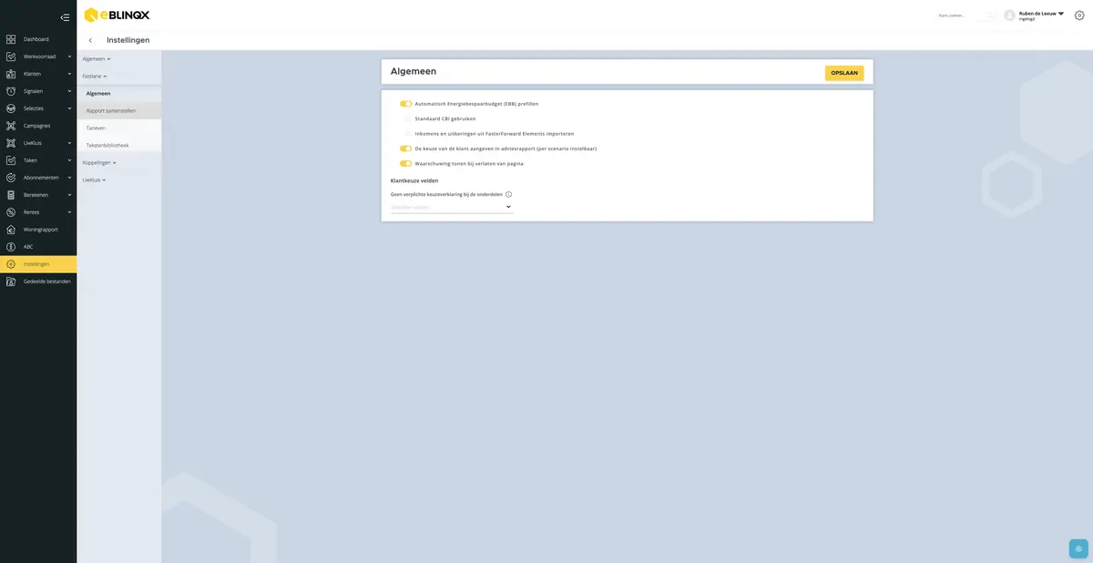Click the Klanten icon in the sidebar

point(10,74)
